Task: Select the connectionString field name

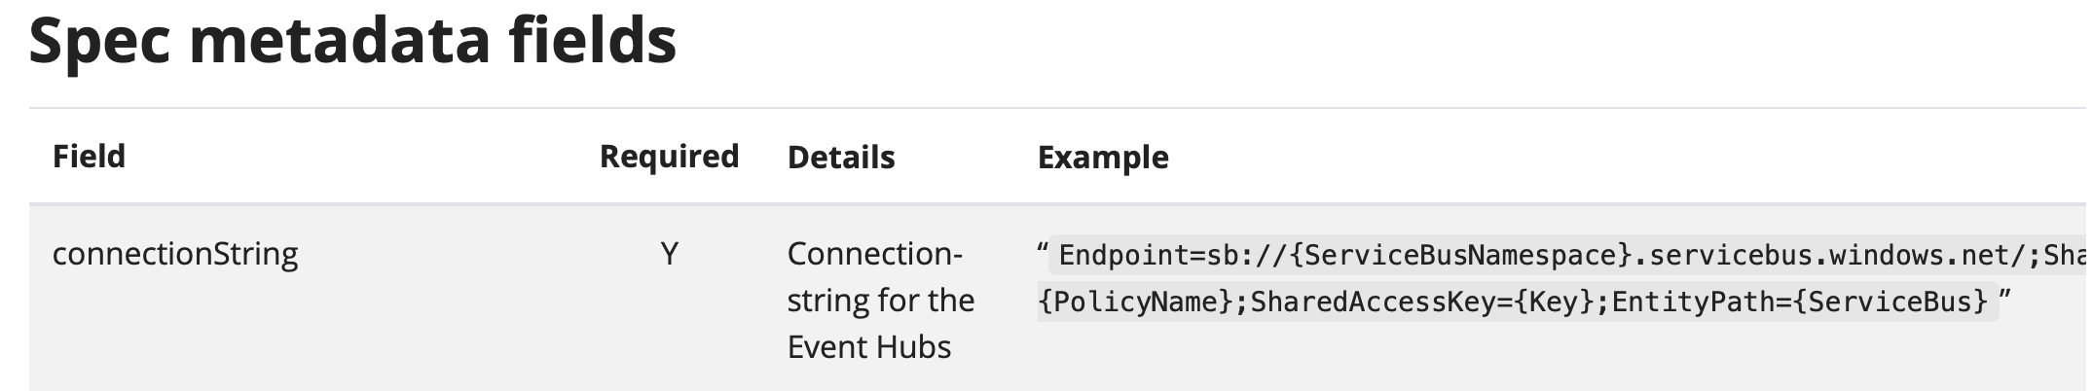Action: click(175, 255)
